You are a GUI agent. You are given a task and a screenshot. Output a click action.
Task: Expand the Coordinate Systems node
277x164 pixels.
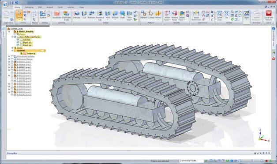click(x=9, y=56)
